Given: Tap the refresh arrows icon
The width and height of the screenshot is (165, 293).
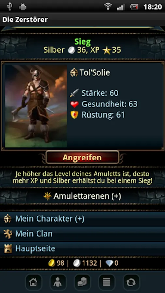Looking at the screenshot, I should tap(131, 282).
